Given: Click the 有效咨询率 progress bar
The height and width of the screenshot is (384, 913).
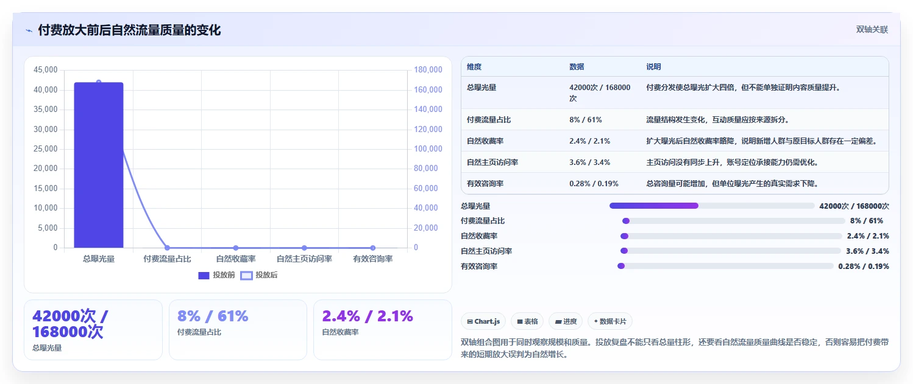Looking at the screenshot, I should [x=725, y=266].
